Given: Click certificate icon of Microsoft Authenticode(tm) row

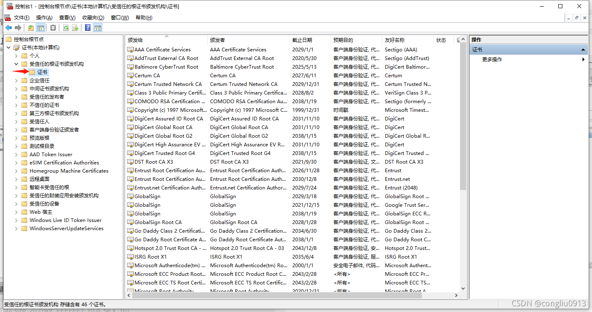Looking at the screenshot, I should point(131,265).
